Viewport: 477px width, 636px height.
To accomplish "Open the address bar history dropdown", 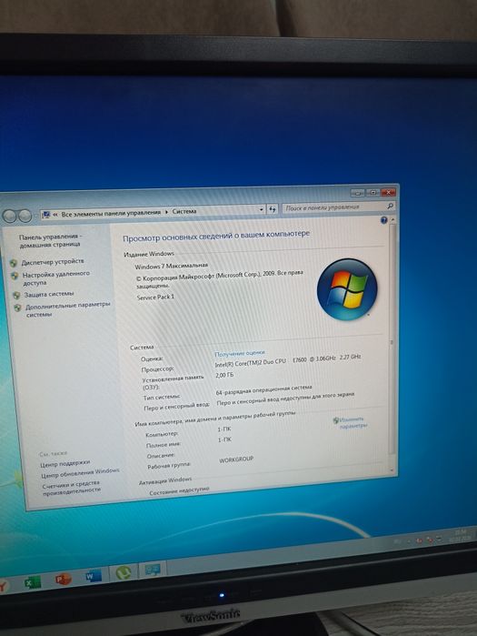I will 261,209.
